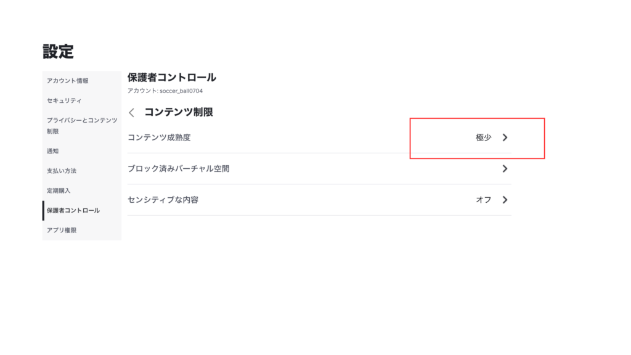The image size is (631, 355).
Task: Click the chevron in the ブロック済みバーチャル空間 row
Action: click(x=505, y=168)
